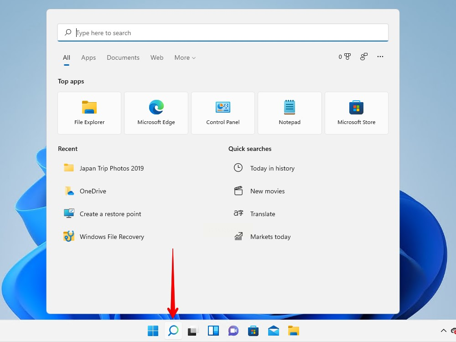
Task: Open Notepad from Top apps
Action: point(290,113)
